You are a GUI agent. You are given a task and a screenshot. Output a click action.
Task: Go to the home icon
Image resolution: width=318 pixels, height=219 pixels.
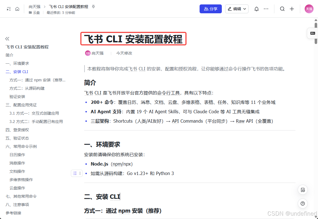point(17,9)
